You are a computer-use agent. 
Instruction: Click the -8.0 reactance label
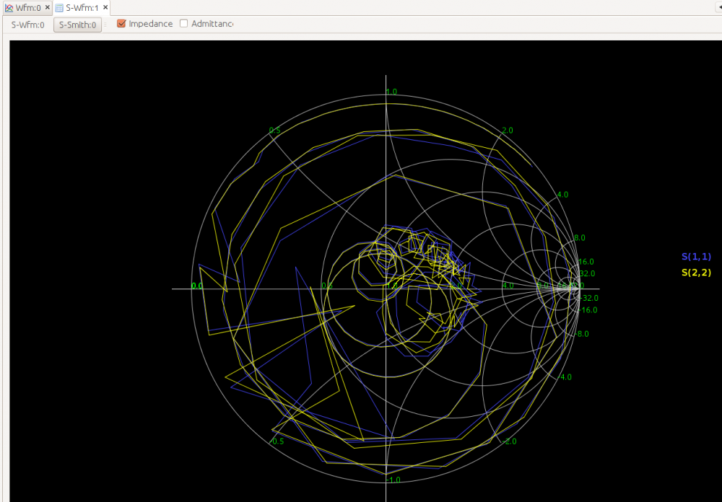pyautogui.click(x=581, y=334)
